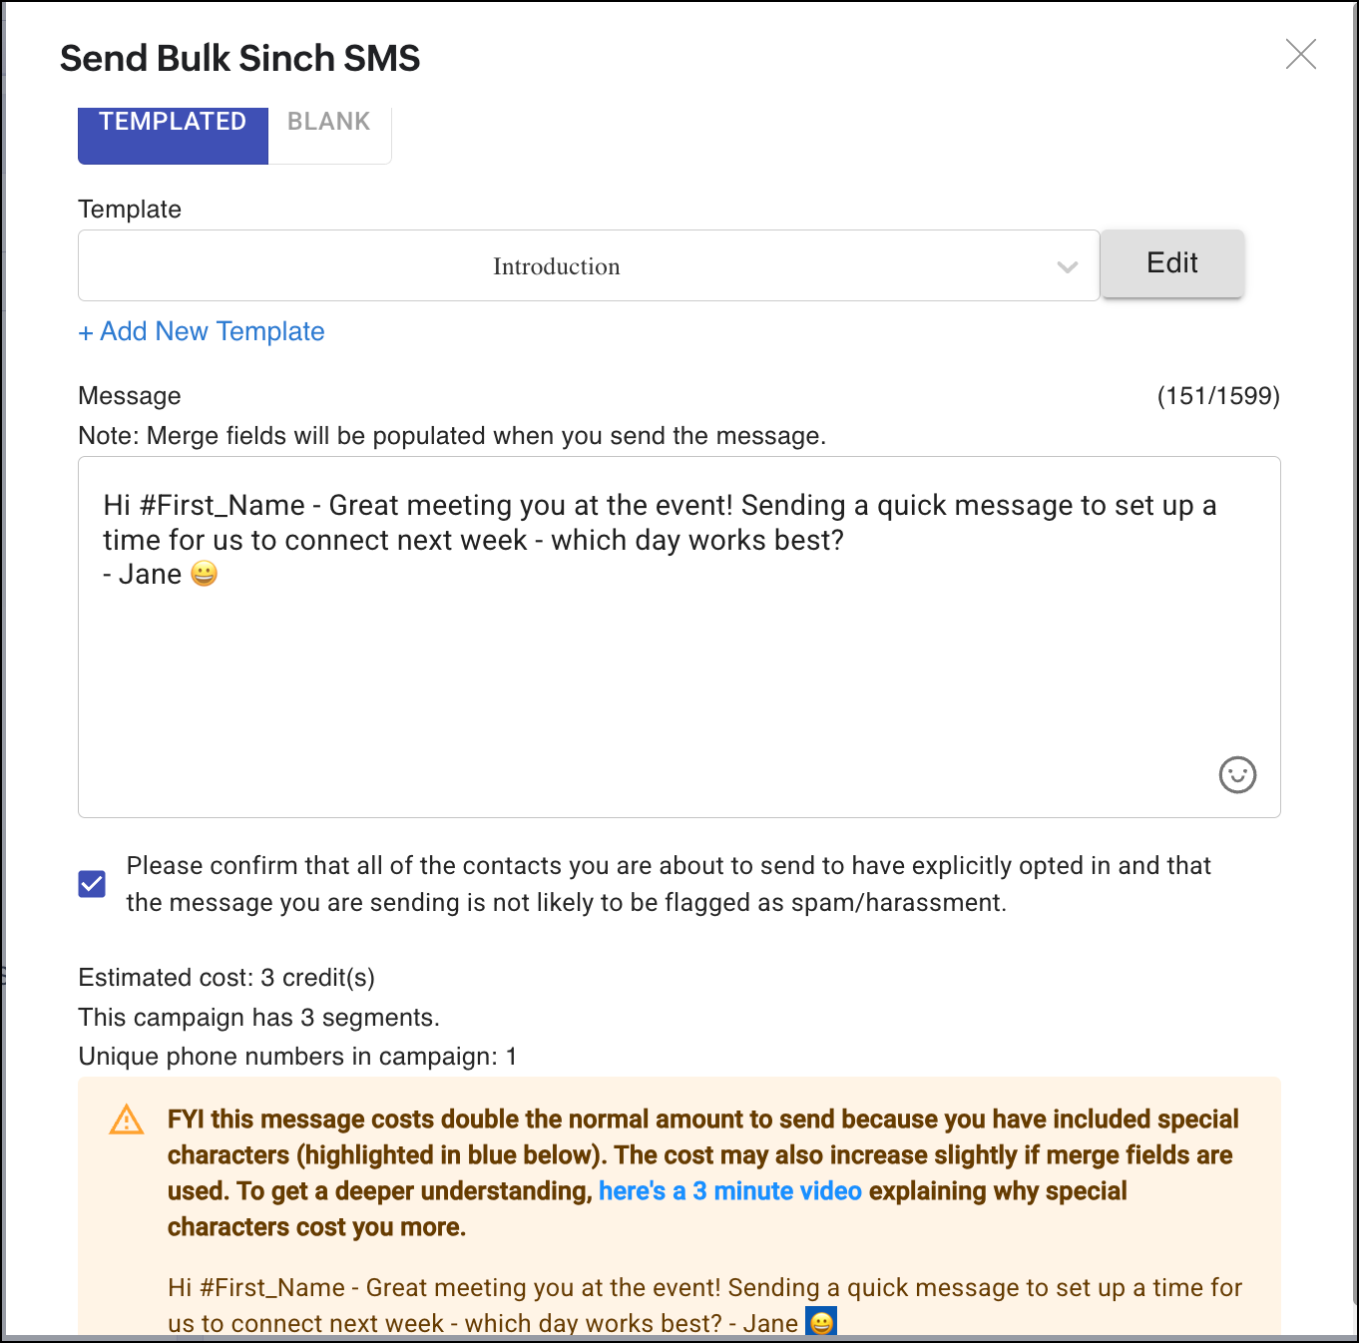The image size is (1359, 1343).
Task: Close the Send Bulk Sinch SMS dialog
Action: pos(1300,54)
